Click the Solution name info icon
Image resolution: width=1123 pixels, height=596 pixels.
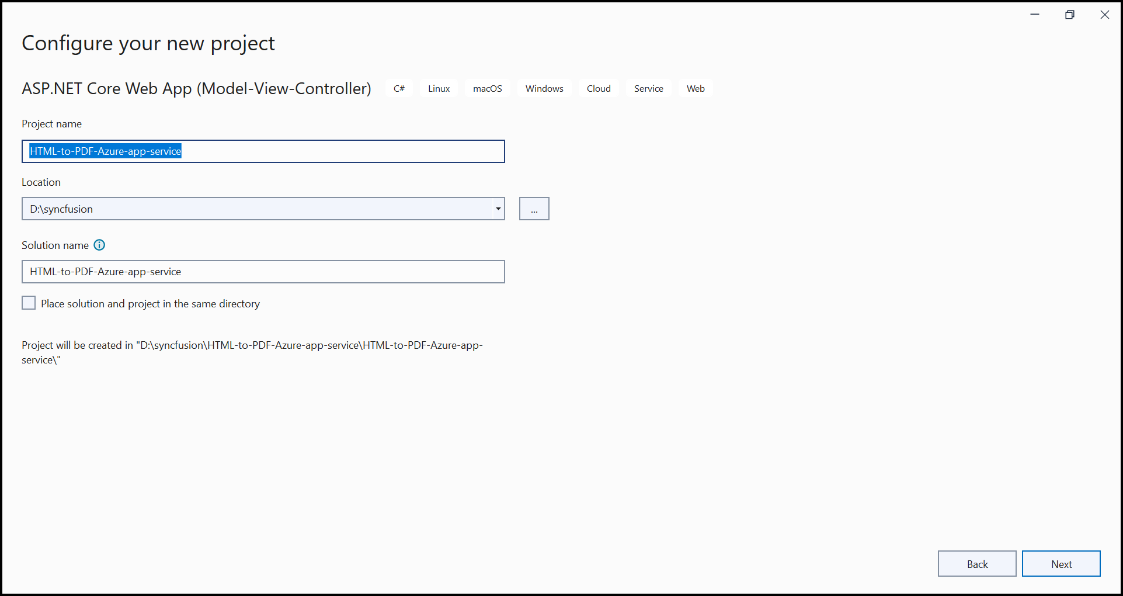100,245
